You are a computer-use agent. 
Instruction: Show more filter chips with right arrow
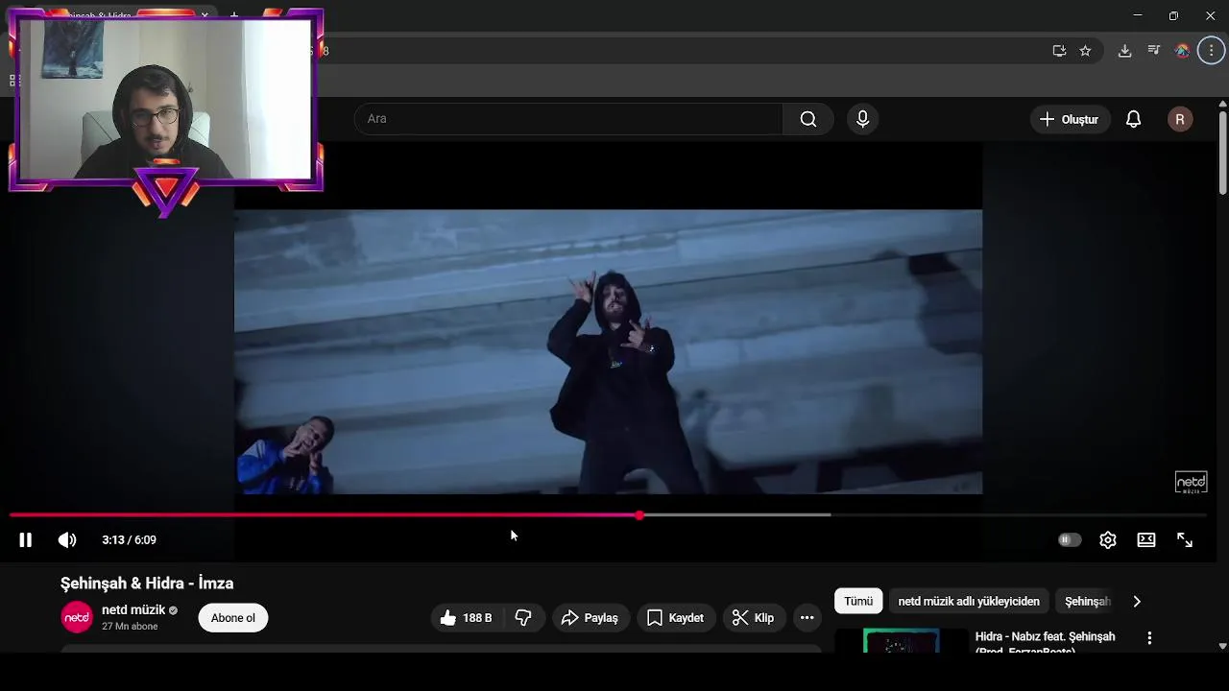[1137, 602]
